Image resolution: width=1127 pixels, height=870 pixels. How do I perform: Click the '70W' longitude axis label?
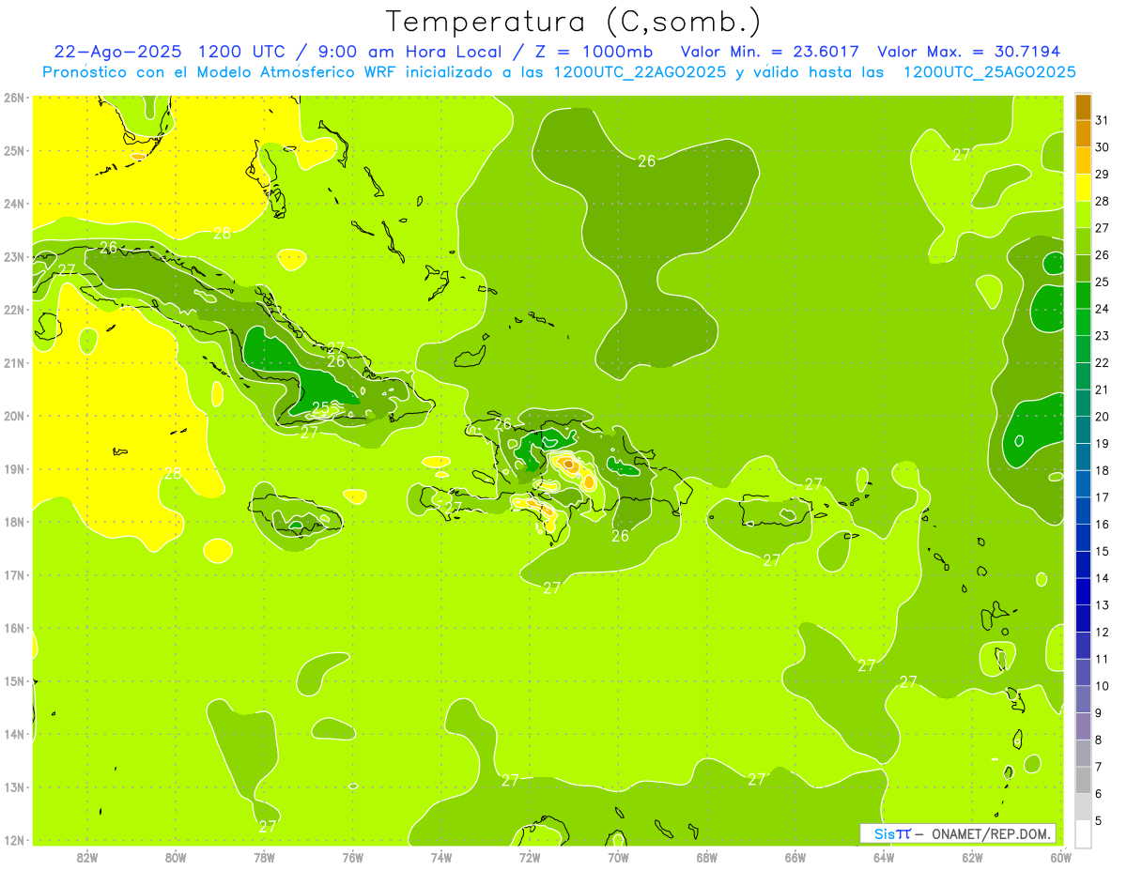click(618, 857)
